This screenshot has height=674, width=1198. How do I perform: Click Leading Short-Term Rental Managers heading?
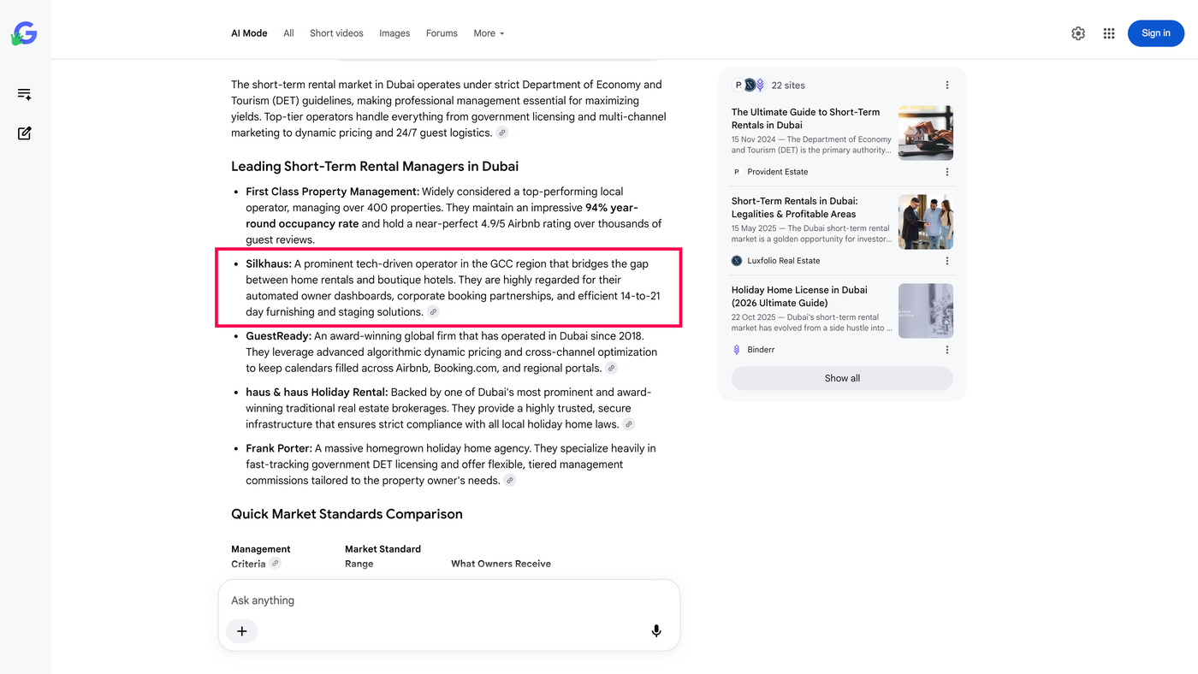coord(375,166)
